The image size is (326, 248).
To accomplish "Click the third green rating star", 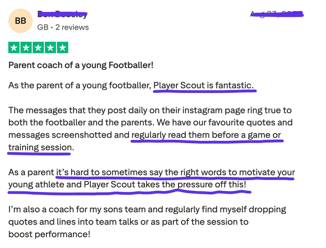I will click(x=38, y=48).
